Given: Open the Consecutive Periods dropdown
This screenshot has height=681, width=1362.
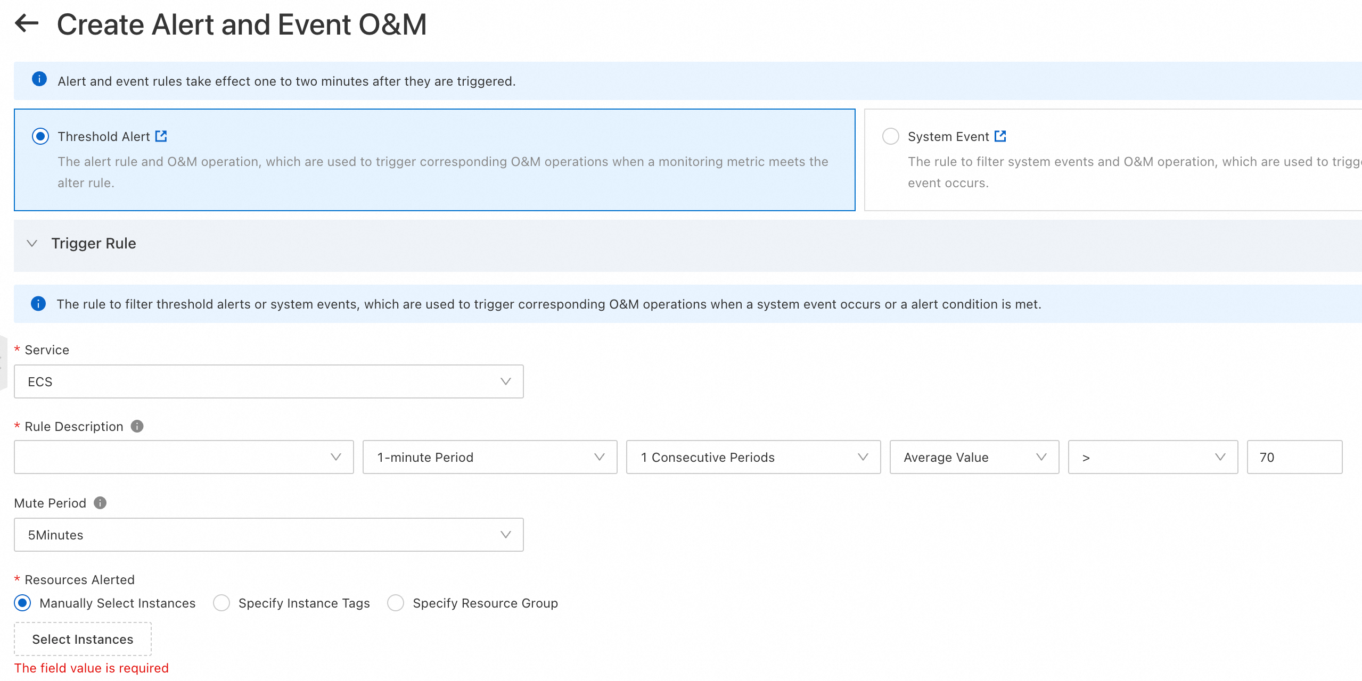Looking at the screenshot, I should click(753, 457).
